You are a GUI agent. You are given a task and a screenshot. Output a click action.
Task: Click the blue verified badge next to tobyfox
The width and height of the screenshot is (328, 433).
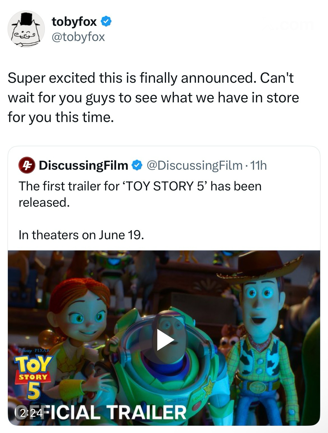coord(107,21)
